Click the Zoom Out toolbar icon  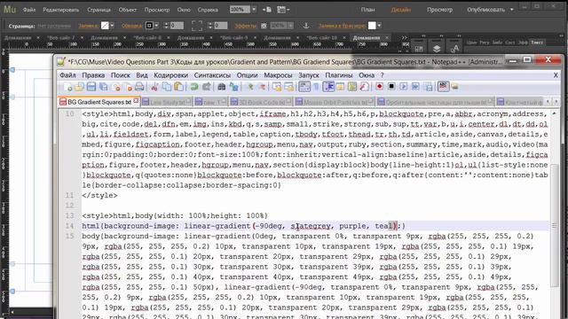(262, 87)
